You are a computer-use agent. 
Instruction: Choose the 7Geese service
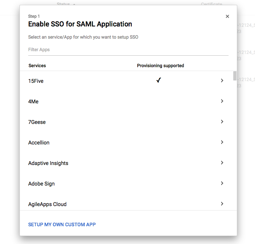click(x=37, y=122)
